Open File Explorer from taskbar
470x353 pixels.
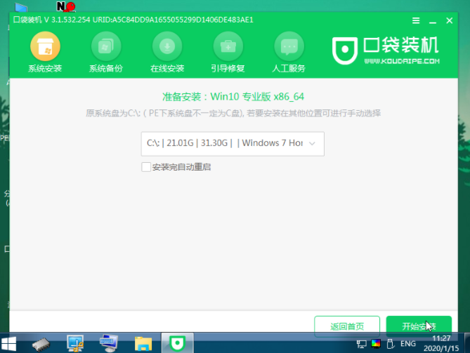[143, 343]
